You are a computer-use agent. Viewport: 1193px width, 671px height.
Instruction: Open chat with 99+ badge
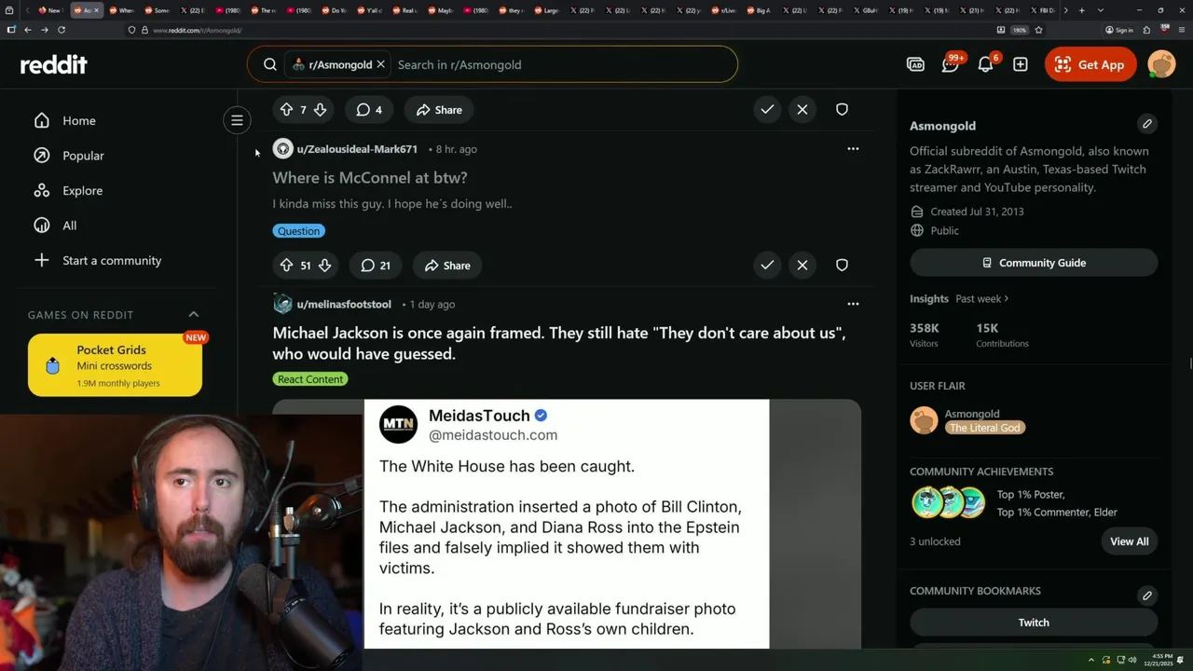click(951, 64)
